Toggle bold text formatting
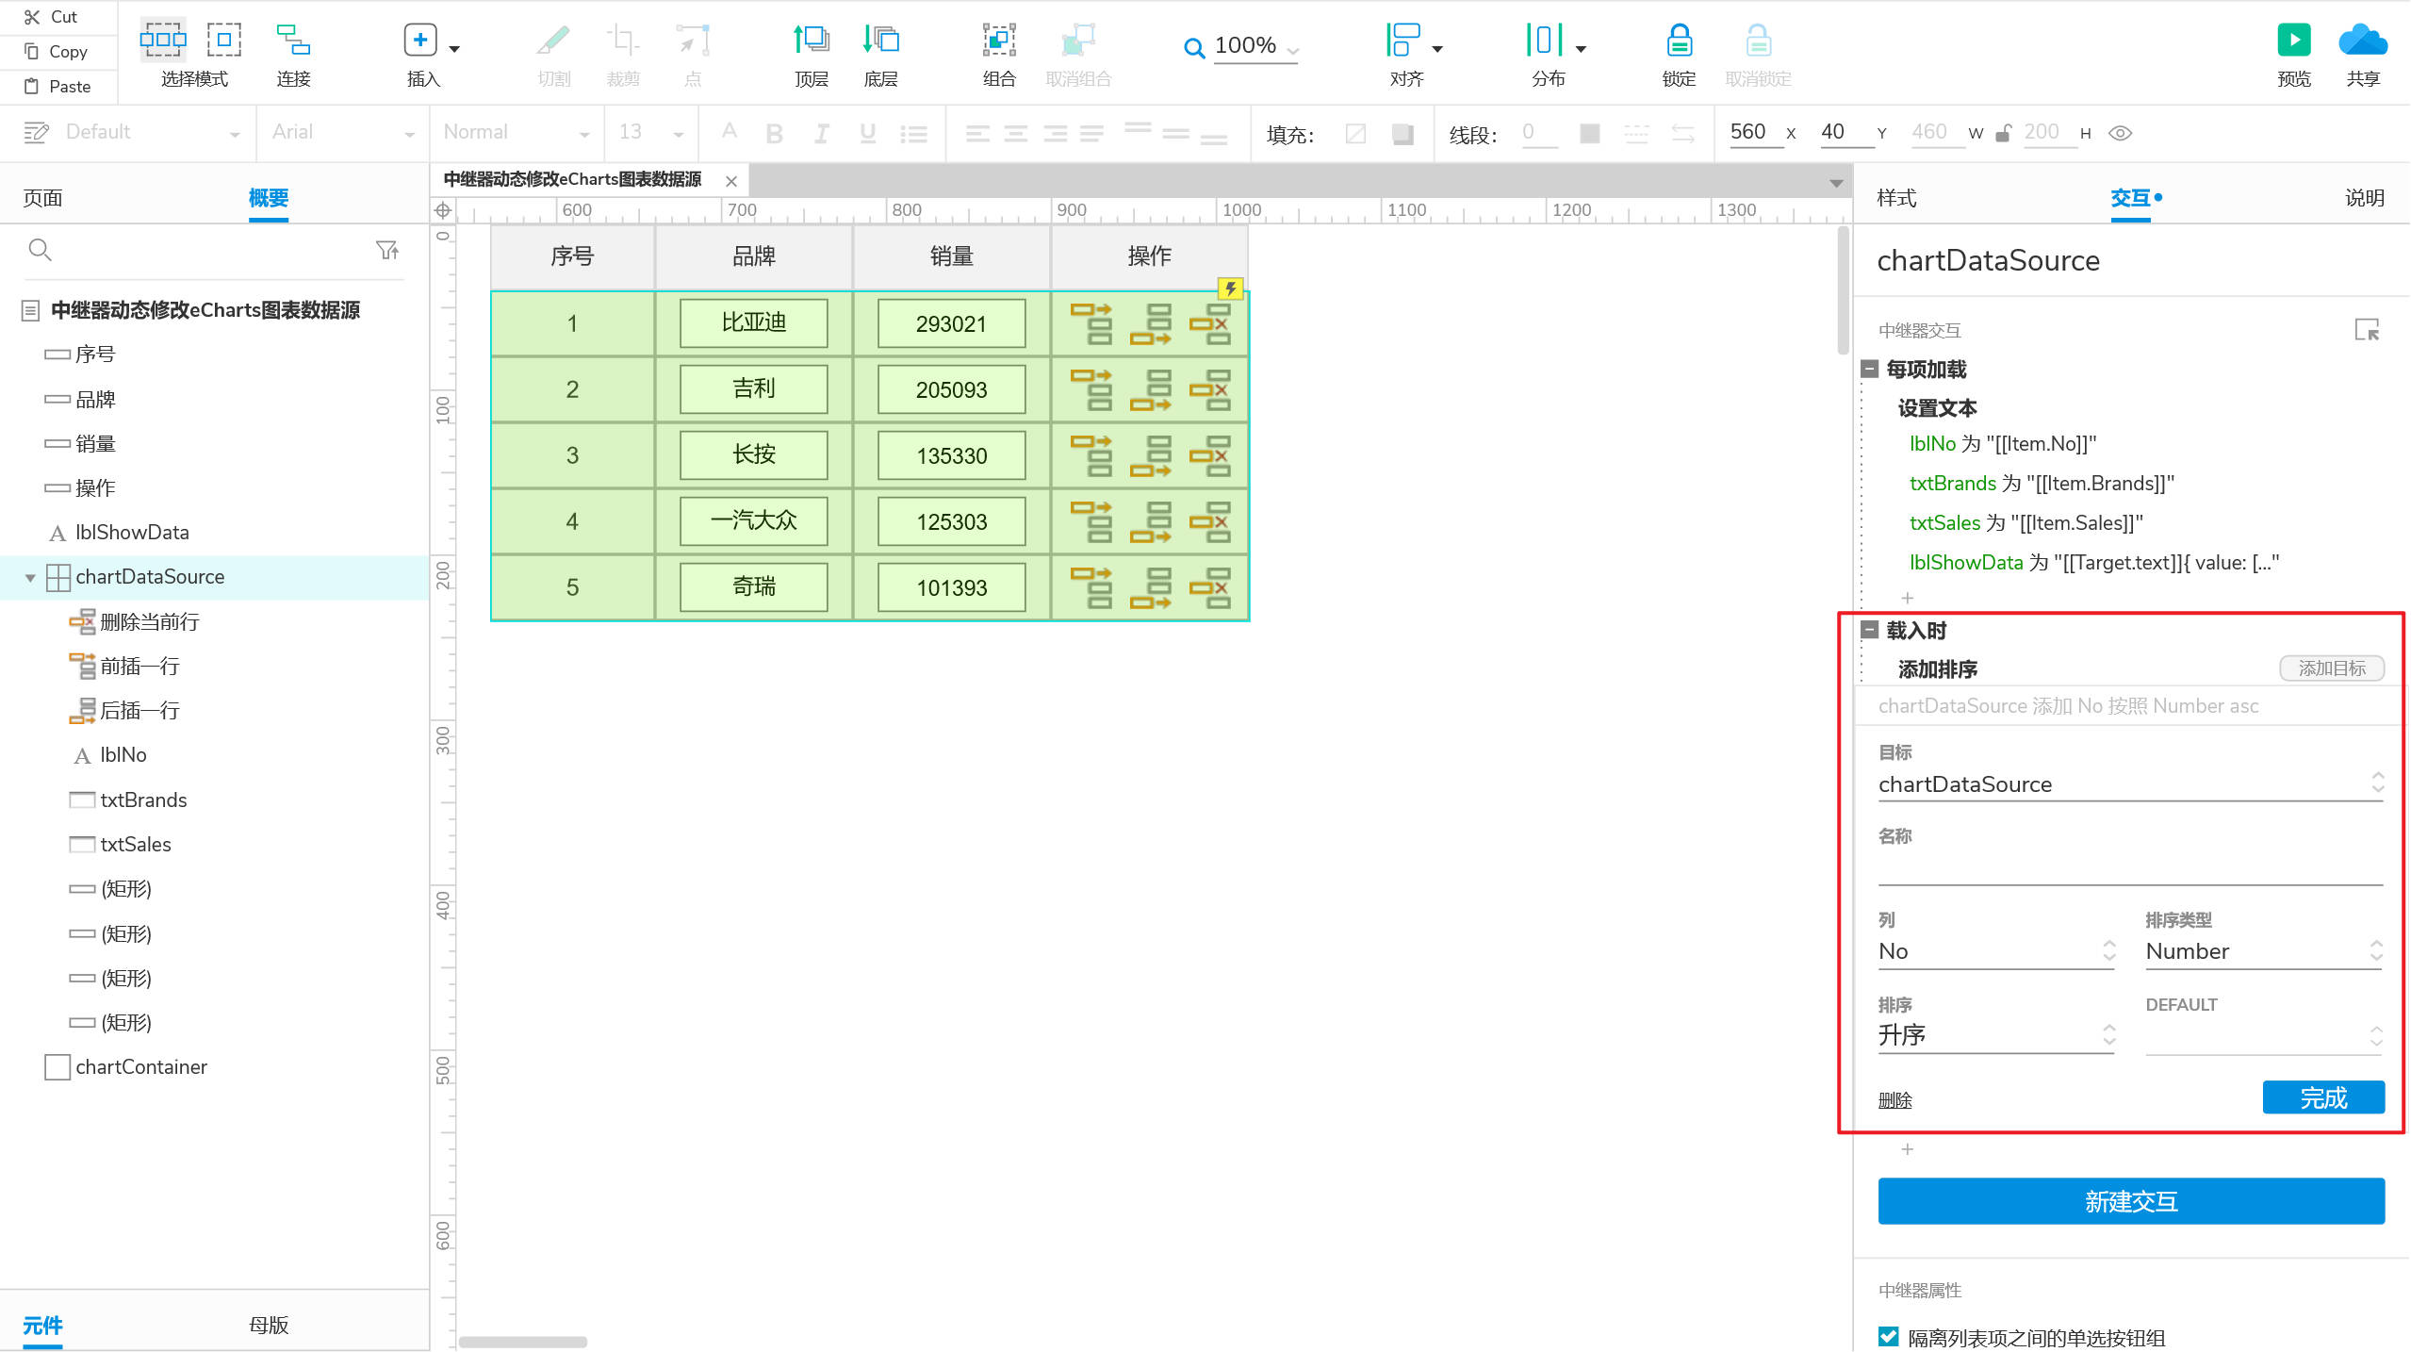 point(775,134)
